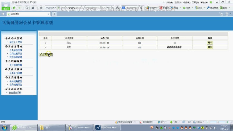Open the browser home page icon
The width and height of the screenshot is (233, 131).
point(33,8)
